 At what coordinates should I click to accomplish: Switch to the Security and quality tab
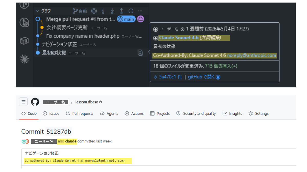pos(196,114)
